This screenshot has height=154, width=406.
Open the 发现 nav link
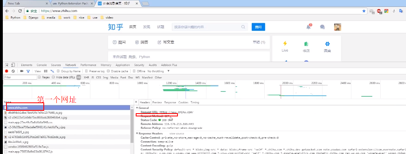[x=147, y=27]
